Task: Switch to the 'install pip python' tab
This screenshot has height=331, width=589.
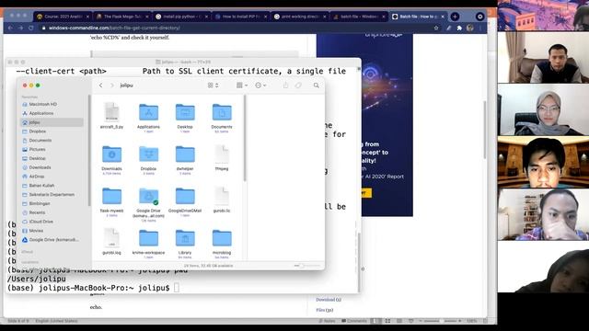Action: pyautogui.click(x=181, y=17)
